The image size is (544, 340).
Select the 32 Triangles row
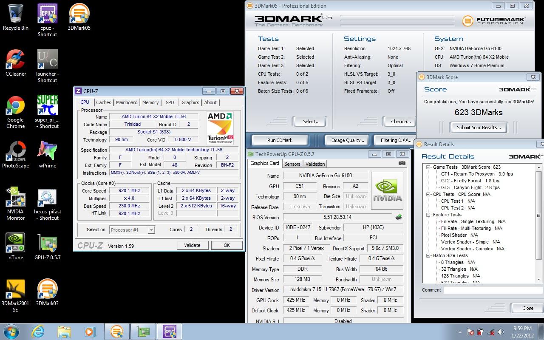coord(459,269)
